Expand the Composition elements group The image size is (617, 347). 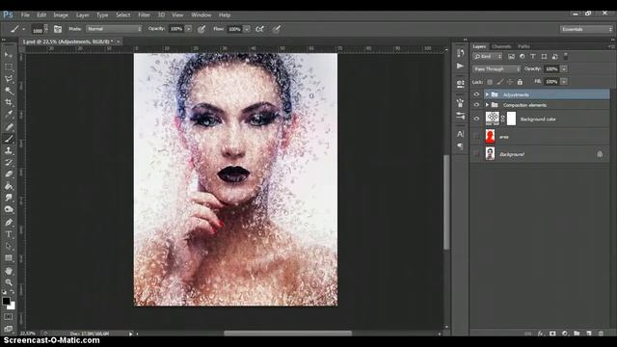487,105
